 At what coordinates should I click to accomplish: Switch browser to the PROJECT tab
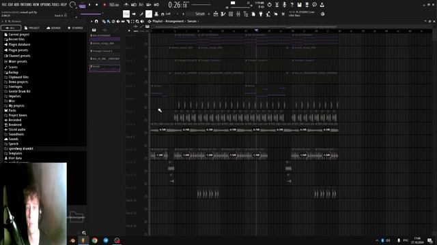coord(32,28)
